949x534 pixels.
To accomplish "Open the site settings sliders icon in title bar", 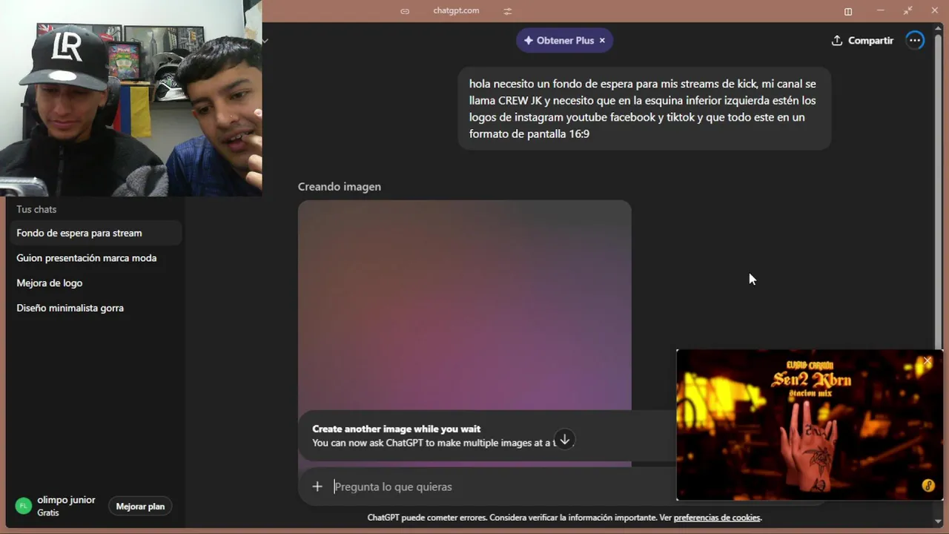I will point(508,11).
